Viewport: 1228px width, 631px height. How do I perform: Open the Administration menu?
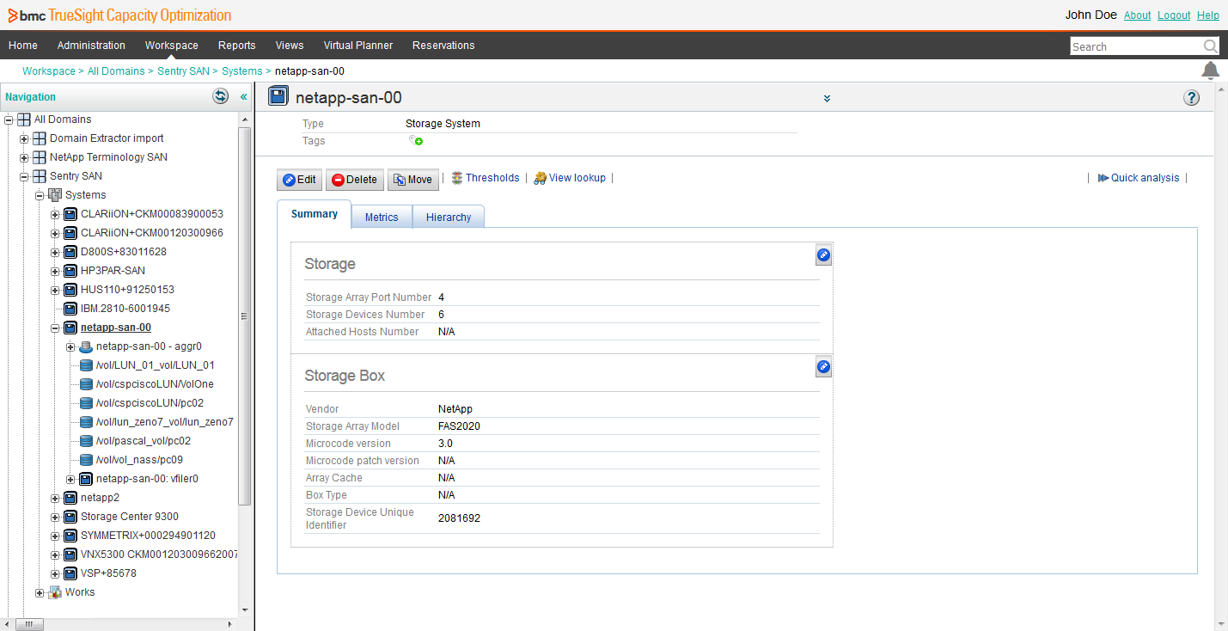pos(91,46)
